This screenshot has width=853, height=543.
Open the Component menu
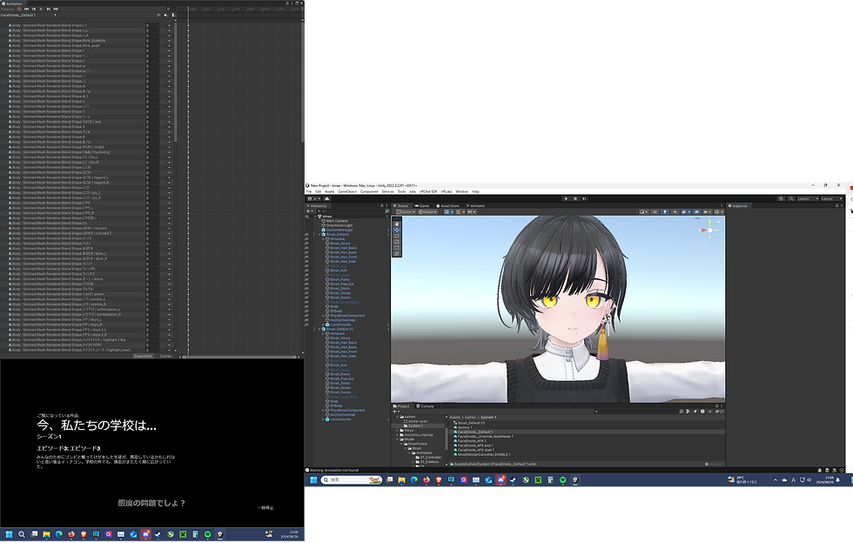(369, 191)
